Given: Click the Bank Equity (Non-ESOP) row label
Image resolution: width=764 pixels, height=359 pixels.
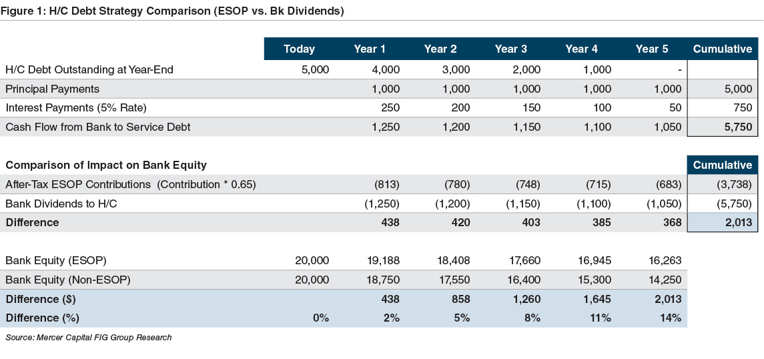Looking at the screenshot, I should pyautogui.click(x=67, y=280).
